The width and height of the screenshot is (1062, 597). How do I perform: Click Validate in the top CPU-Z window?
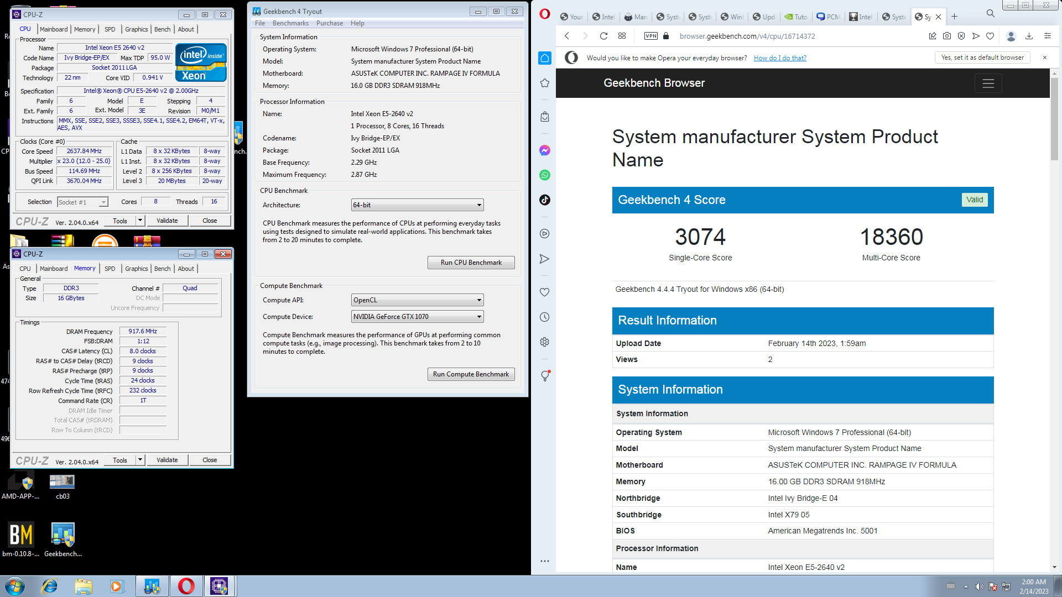[167, 221]
